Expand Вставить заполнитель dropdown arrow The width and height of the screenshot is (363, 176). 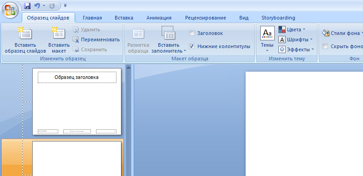click(x=185, y=51)
